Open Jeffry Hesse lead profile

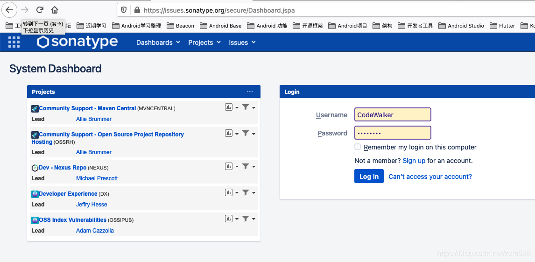point(92,205)
